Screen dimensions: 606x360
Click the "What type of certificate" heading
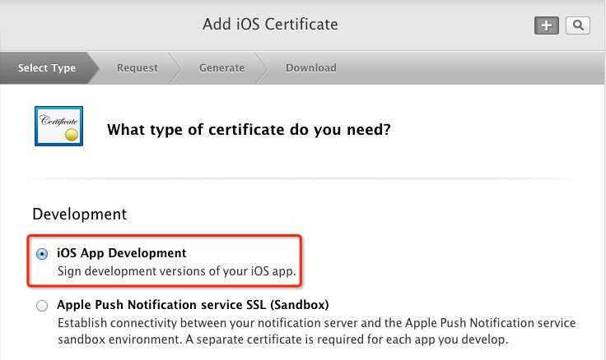(x=249, y=130)
